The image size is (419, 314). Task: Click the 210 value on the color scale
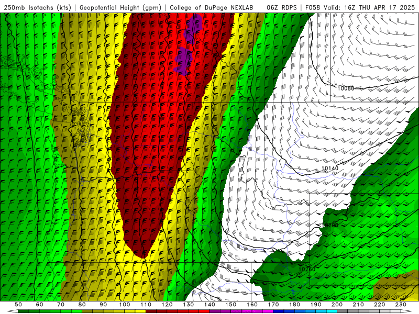pyautogui.click(x=358, y=305)
